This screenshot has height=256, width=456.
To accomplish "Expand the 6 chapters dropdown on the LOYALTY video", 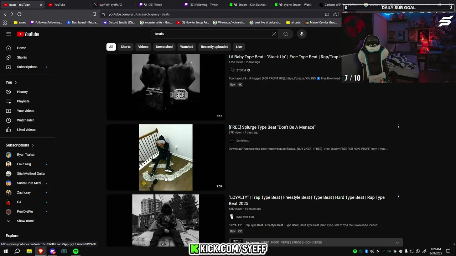I will [x=397, y=242].
